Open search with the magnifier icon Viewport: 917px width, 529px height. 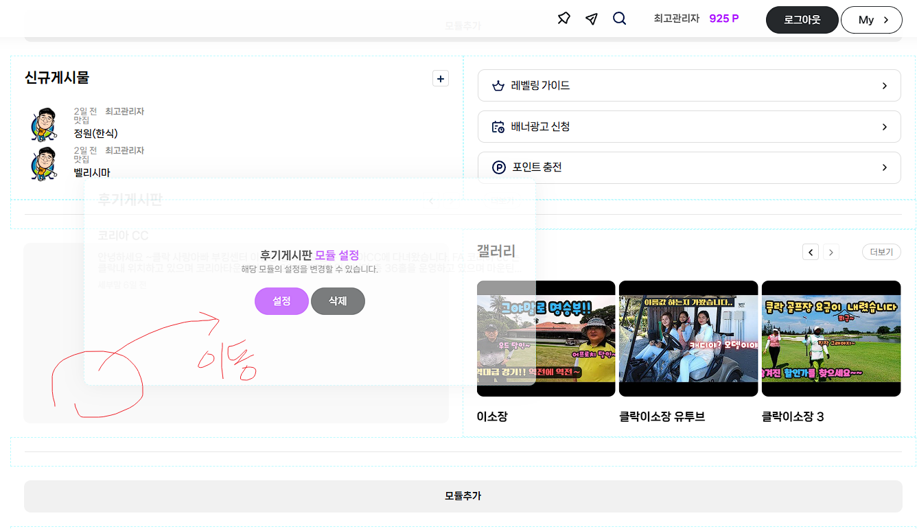point(620,19)
